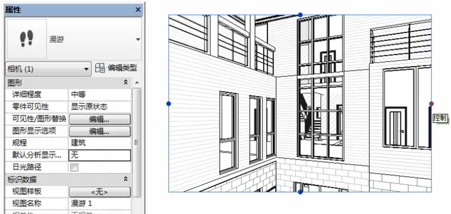The height and width of the screenshot is (214, 451).
Task: Select the bottom crop region control handle
Action: 300,192
